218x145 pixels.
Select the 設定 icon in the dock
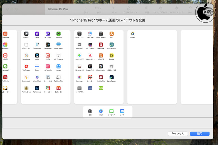pyautogui.click(x=90, y=111)
